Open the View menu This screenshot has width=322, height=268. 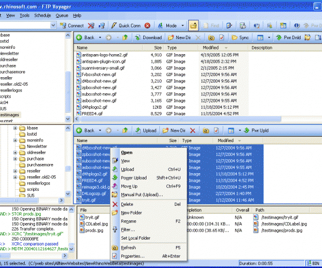10,16
